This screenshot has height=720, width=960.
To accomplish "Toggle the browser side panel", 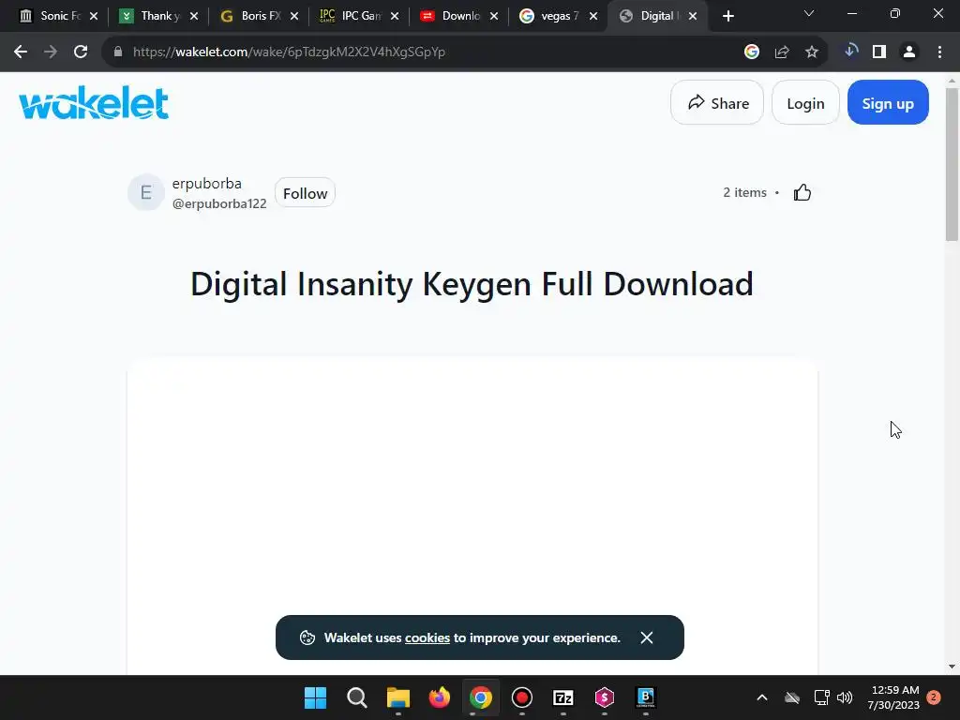I will (x=879, y=52).
